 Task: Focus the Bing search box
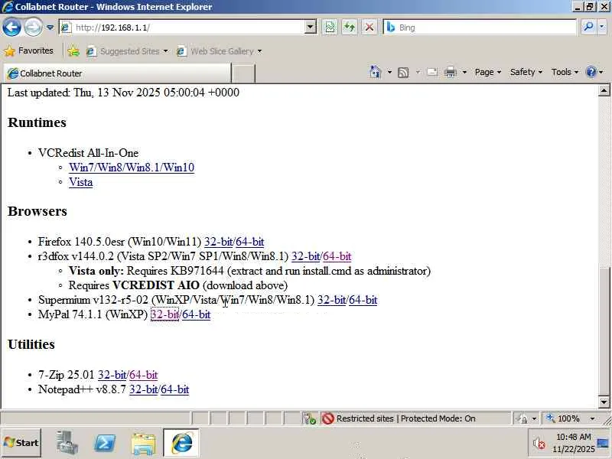(480, 28)
